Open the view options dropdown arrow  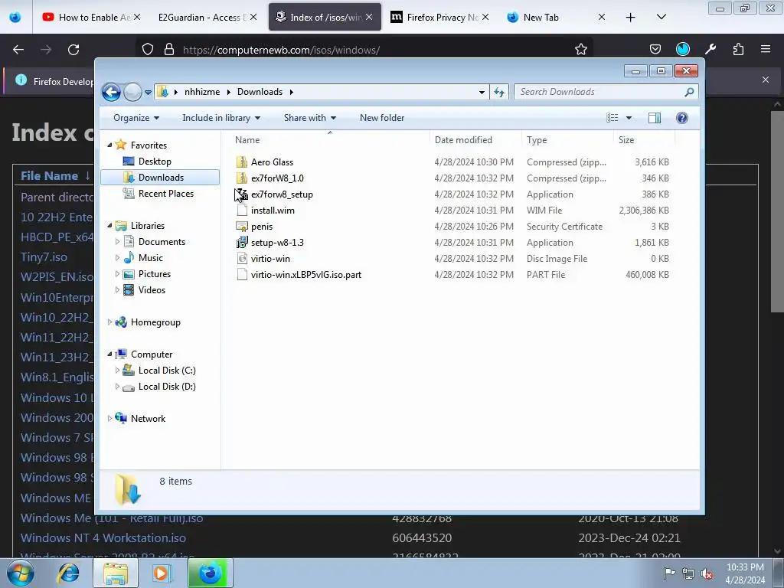click(x=629, y=118)
